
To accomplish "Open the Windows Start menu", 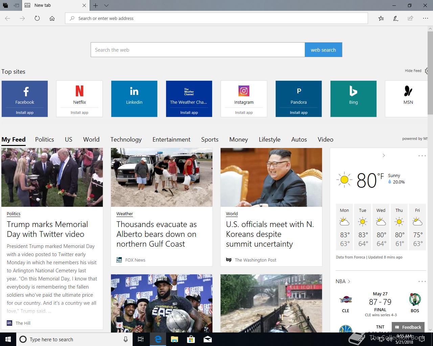I will pyautogui.click(x=8, y=339).
